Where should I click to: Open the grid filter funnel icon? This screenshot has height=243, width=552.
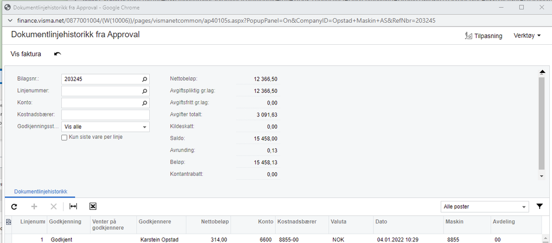point(540,207)
